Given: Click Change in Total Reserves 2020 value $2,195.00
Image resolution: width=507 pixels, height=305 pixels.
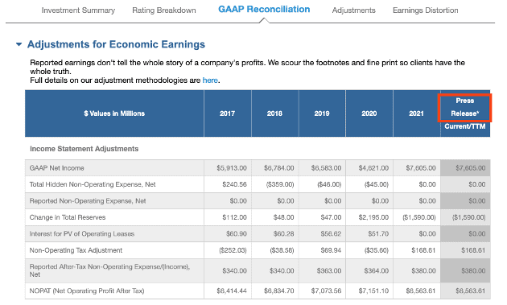Looking at the screenshot, I should click(373, 217).
